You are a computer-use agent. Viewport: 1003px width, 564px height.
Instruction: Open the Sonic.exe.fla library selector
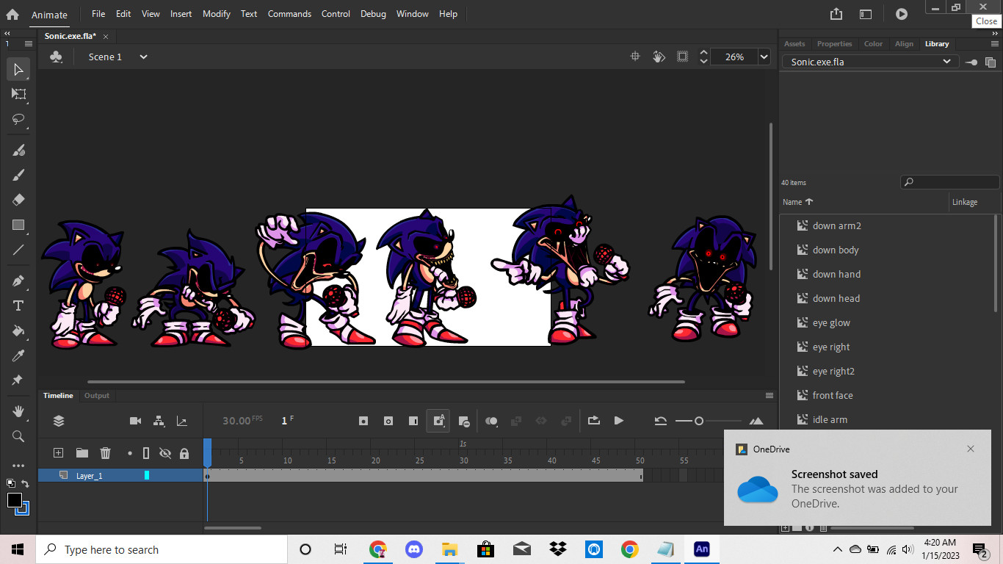point(947,62)
